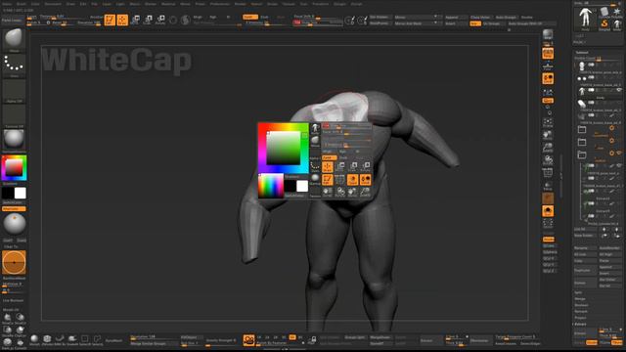This screenshot has width=626, height=352.
Task: Toggle the Edit button in the popup palette
Action: (x=328, y=180)
